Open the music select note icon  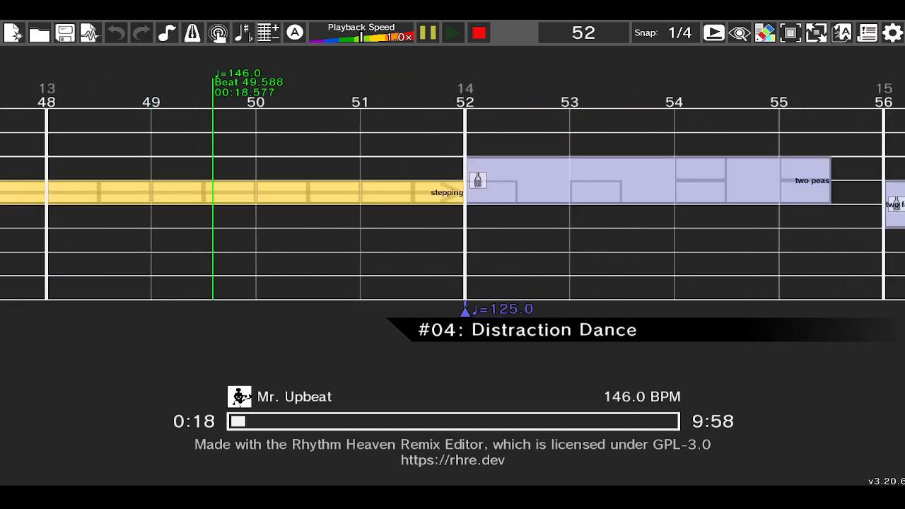[x=167, y=33]
